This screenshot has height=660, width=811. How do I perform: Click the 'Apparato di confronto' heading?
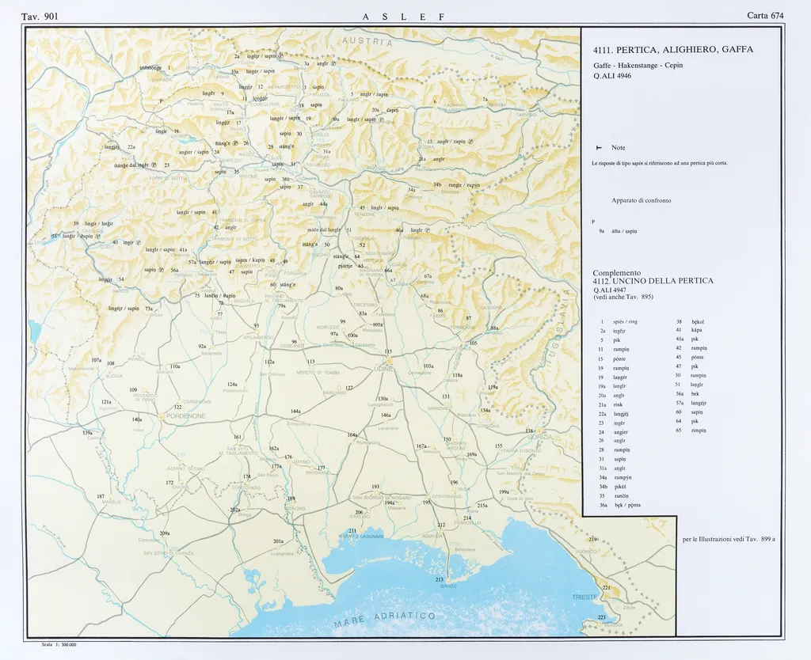point(641,200)
